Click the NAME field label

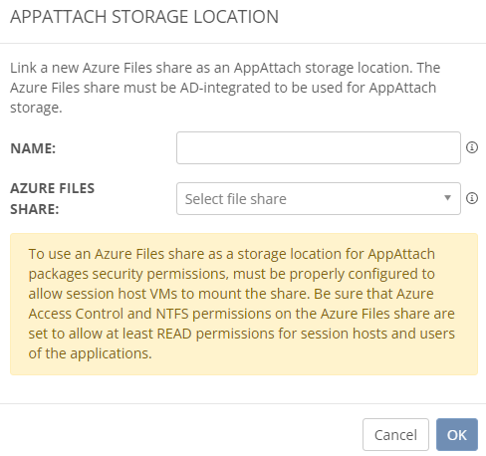point(33,148)
